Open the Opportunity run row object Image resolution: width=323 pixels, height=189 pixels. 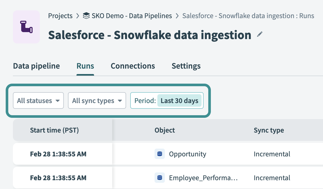tap(188, 154)
